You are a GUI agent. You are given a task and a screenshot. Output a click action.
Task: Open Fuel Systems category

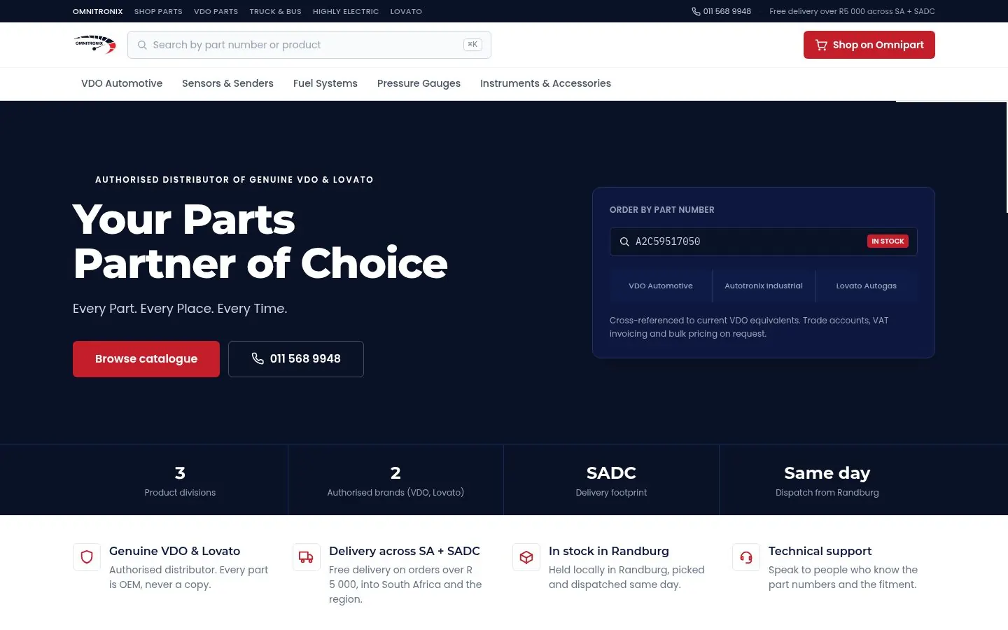[325, 83]
